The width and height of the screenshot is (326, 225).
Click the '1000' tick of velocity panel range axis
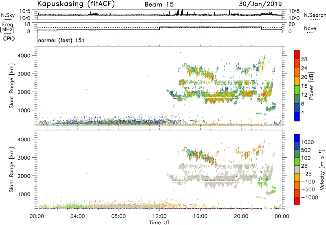(24, 194)
